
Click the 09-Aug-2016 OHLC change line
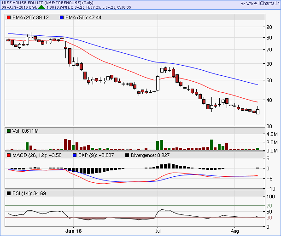[66, 7]
